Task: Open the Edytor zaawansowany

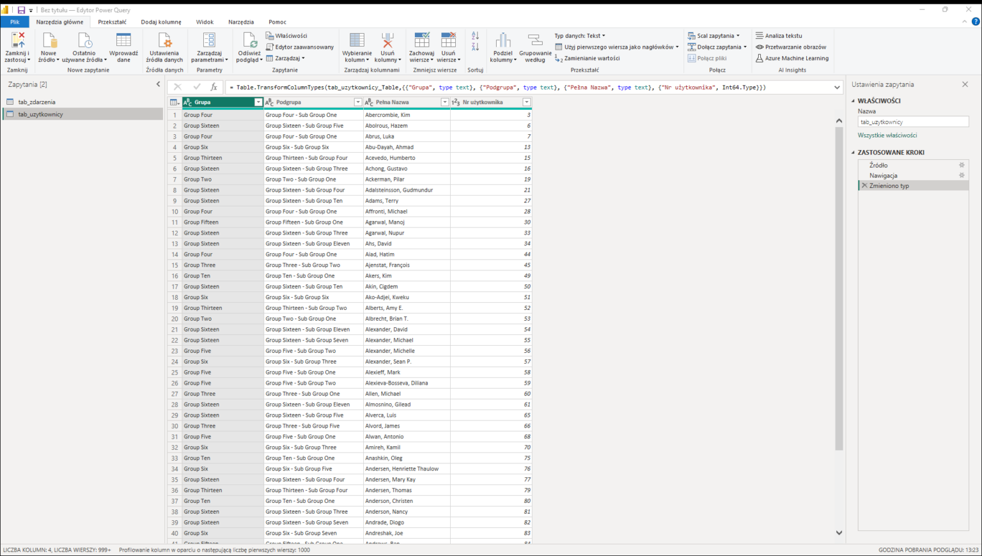Action: pos(300,46)
